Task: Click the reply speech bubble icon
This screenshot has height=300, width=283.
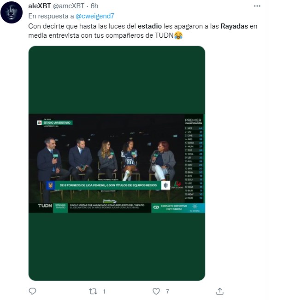Action: [32, 291]
